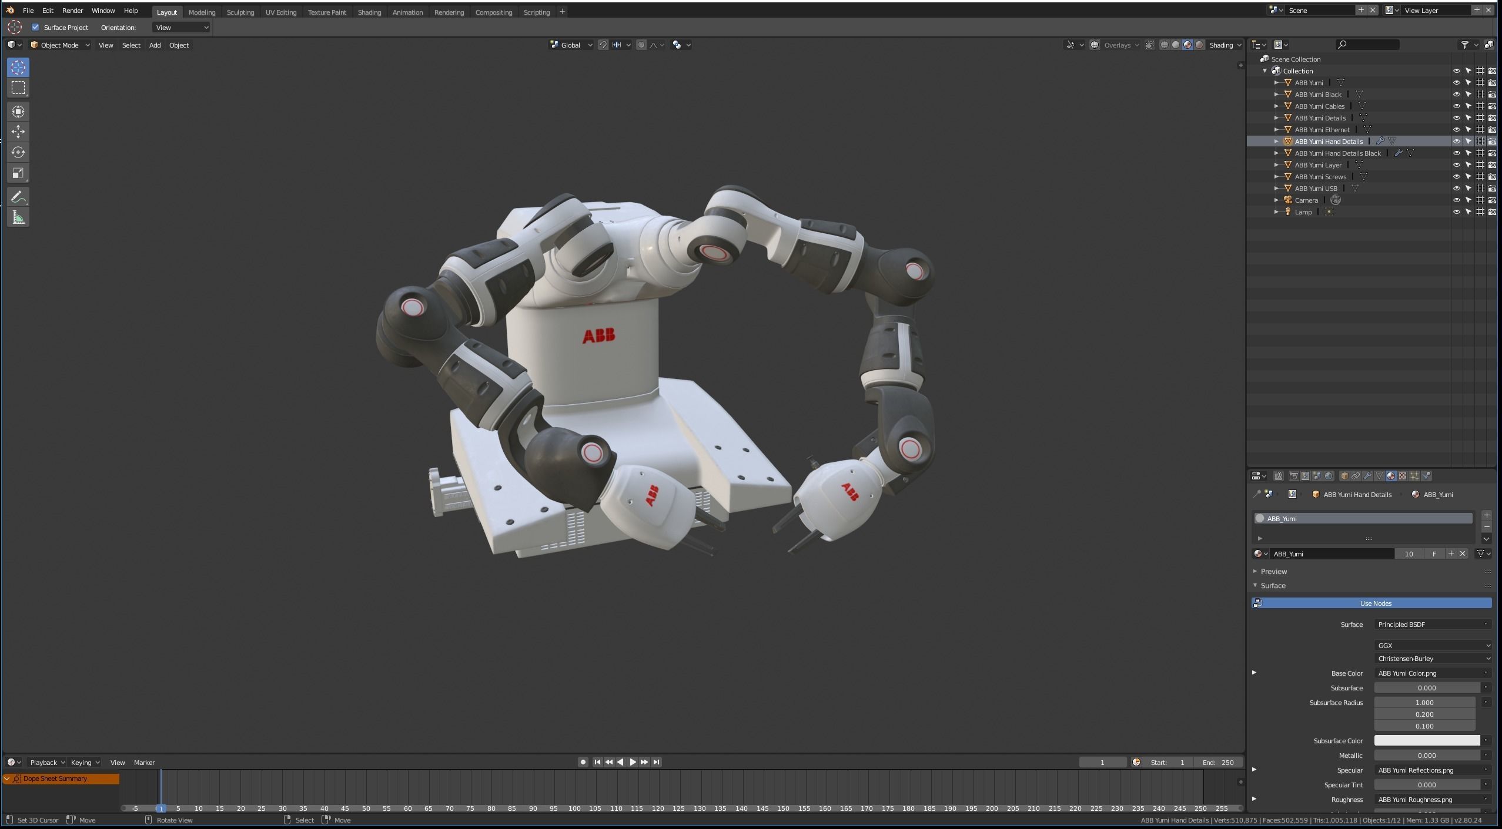Select the Rotate tool in toolbar

coord(18,152)
